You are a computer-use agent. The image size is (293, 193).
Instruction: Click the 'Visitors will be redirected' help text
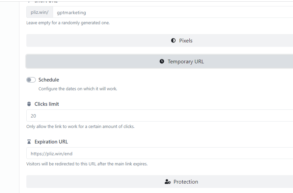coord(87,164)
